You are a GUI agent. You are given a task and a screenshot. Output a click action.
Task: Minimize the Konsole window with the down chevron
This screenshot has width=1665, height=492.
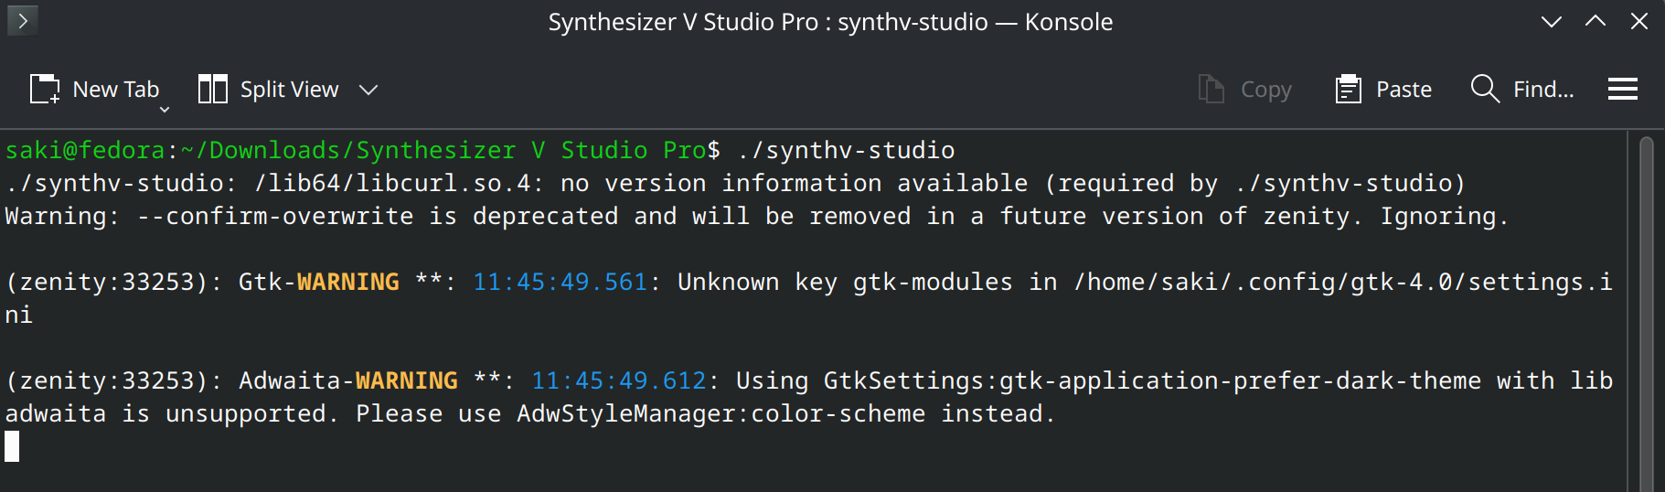(1552, 21)
